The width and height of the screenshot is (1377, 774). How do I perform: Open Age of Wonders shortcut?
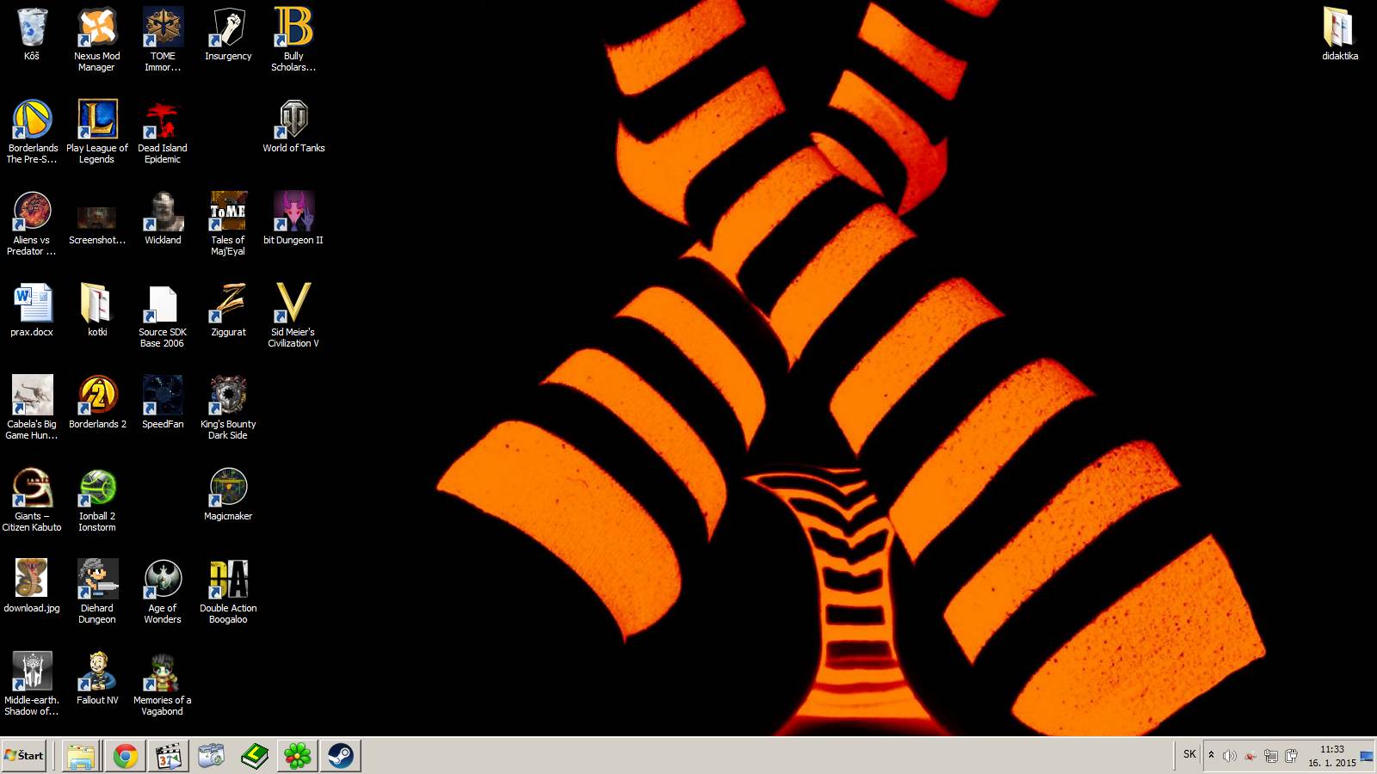tap(163, 592)
